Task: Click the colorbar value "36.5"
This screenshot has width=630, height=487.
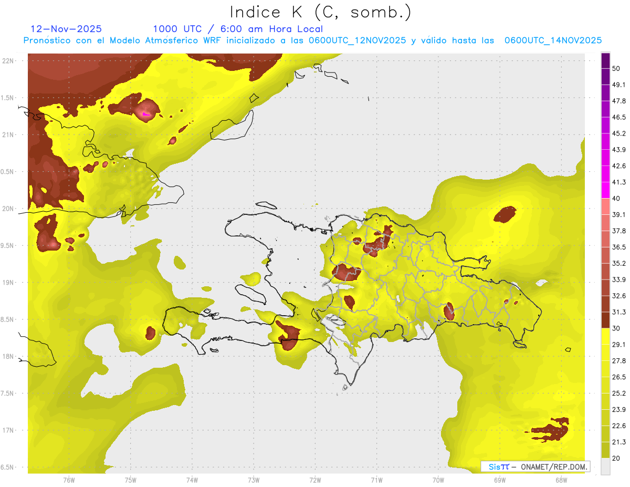Action: 619,247
